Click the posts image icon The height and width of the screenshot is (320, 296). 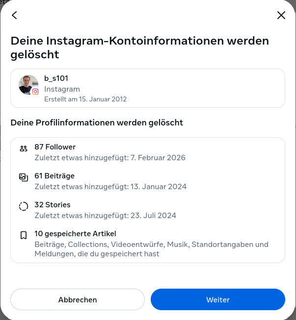[x=24, y=177]
